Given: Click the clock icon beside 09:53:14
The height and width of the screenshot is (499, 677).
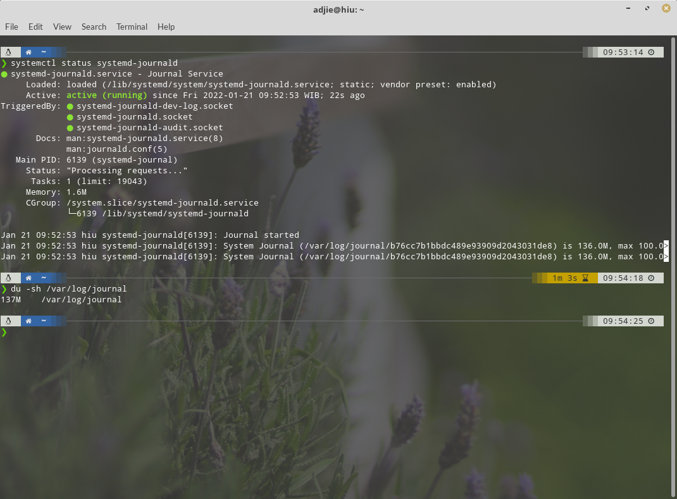Looking at the screenshot, I should 652,52.
